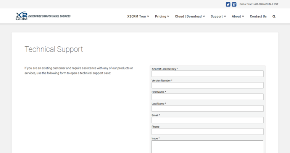This screenshot has width=290, height=153.
Task: Expand the Pricing dropdown menu
Action: [162, 16]
